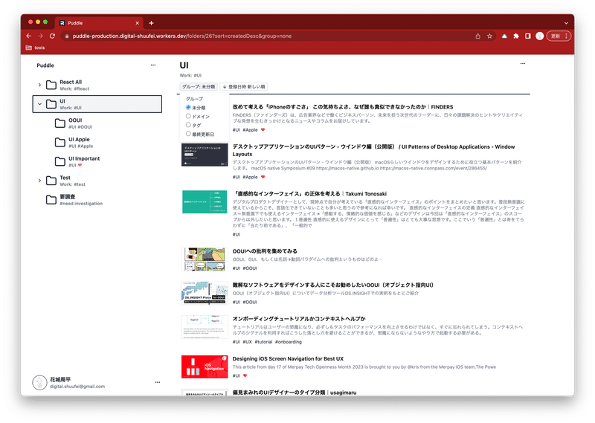The image size is (595, 423).
Task: Open the browser extensions puzzle icon
Action: (x=516, y=36)
